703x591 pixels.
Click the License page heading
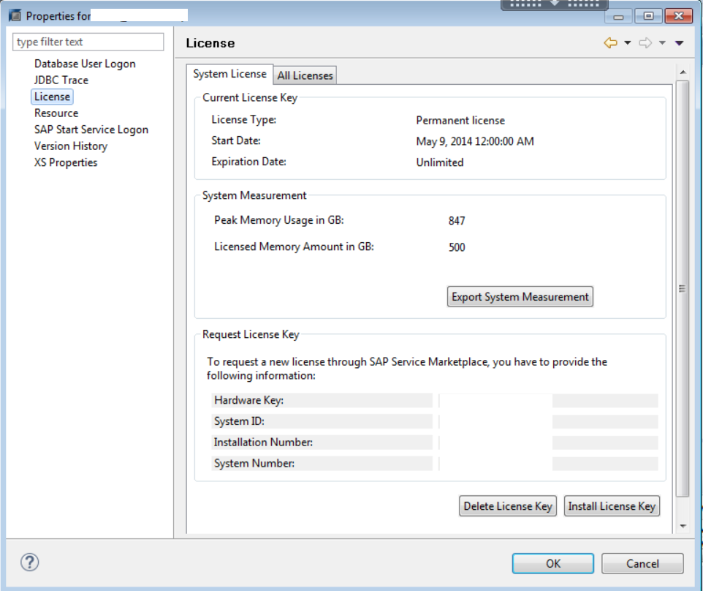[210, 43]
